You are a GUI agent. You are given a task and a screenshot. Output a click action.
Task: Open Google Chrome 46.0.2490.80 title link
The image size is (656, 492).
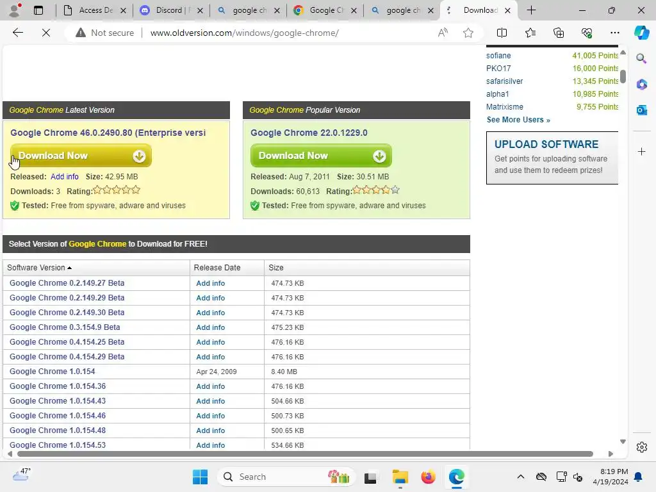(108, 133)
